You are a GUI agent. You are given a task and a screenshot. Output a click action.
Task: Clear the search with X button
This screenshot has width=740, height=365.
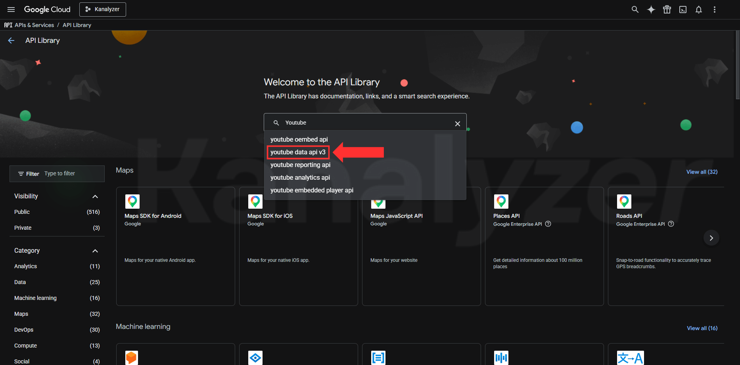point(458,124)
